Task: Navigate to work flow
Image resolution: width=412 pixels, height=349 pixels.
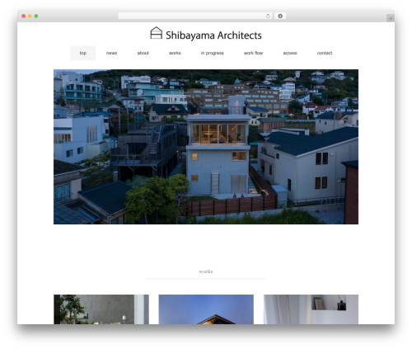Action: pyautogui.click(x=253, y=53)
